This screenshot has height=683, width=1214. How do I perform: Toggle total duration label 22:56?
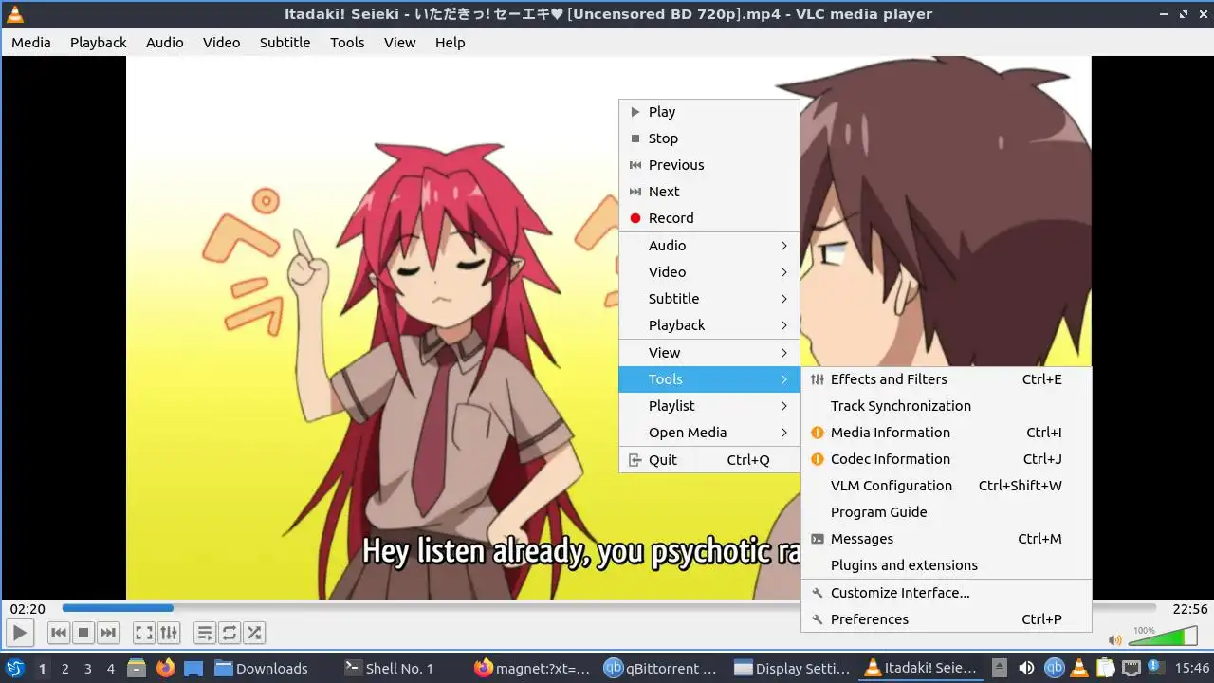[1189, 609]
